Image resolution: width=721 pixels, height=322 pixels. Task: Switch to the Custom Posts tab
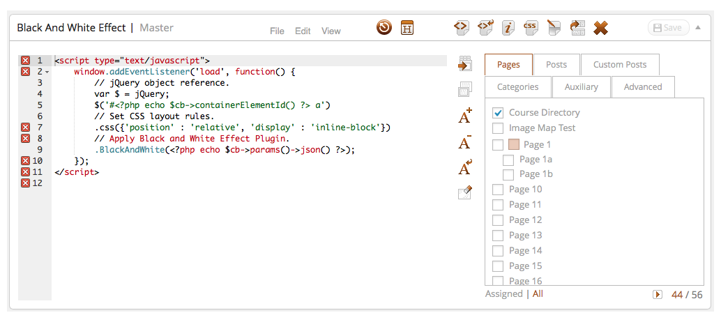[x=620, y=64]
